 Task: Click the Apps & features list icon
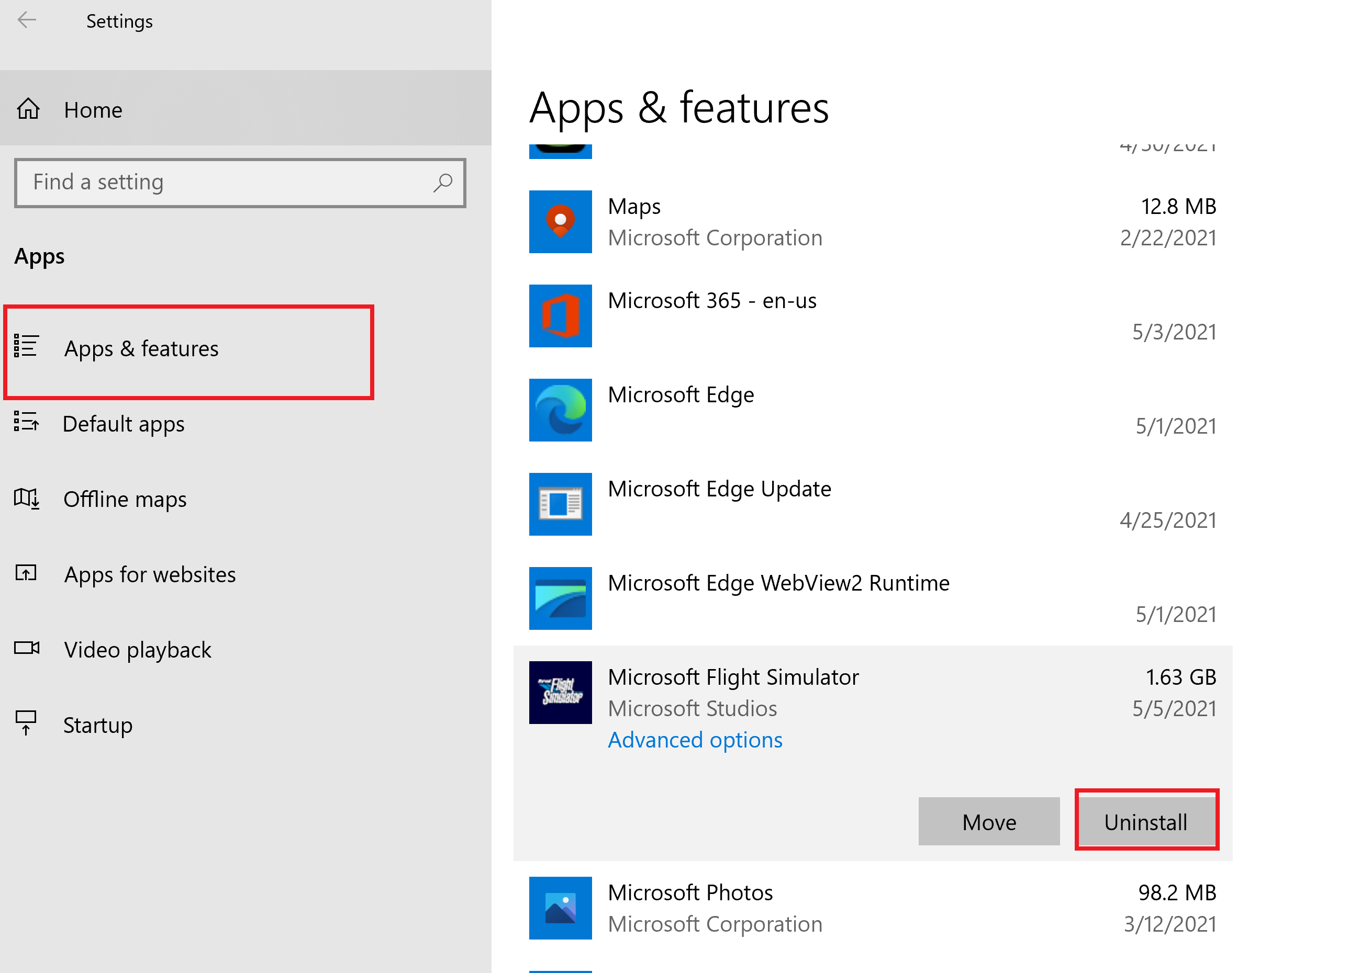pos(26,346)
